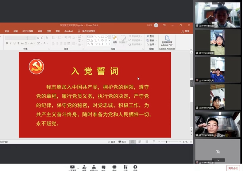243x171 pixels.
Task: Toggle the 备注 notes pane in status bar
Action: tap(111, 142)
